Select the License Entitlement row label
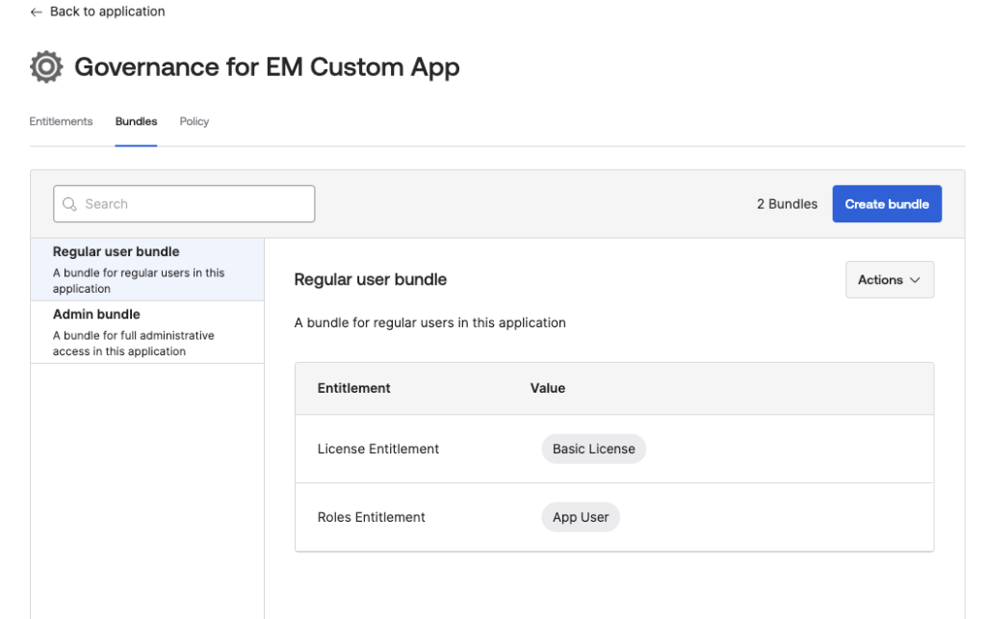Image resolution: width=986 pixels, height=619 pixels. pyautogui.click(x=378, y=449)
